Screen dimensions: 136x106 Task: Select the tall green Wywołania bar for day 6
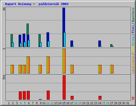[28, 29]
